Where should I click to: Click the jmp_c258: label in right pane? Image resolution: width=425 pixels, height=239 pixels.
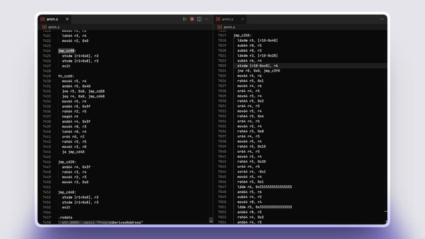pos(242,36)
